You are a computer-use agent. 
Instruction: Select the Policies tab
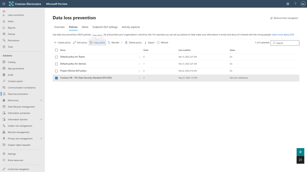pos(73,27)
